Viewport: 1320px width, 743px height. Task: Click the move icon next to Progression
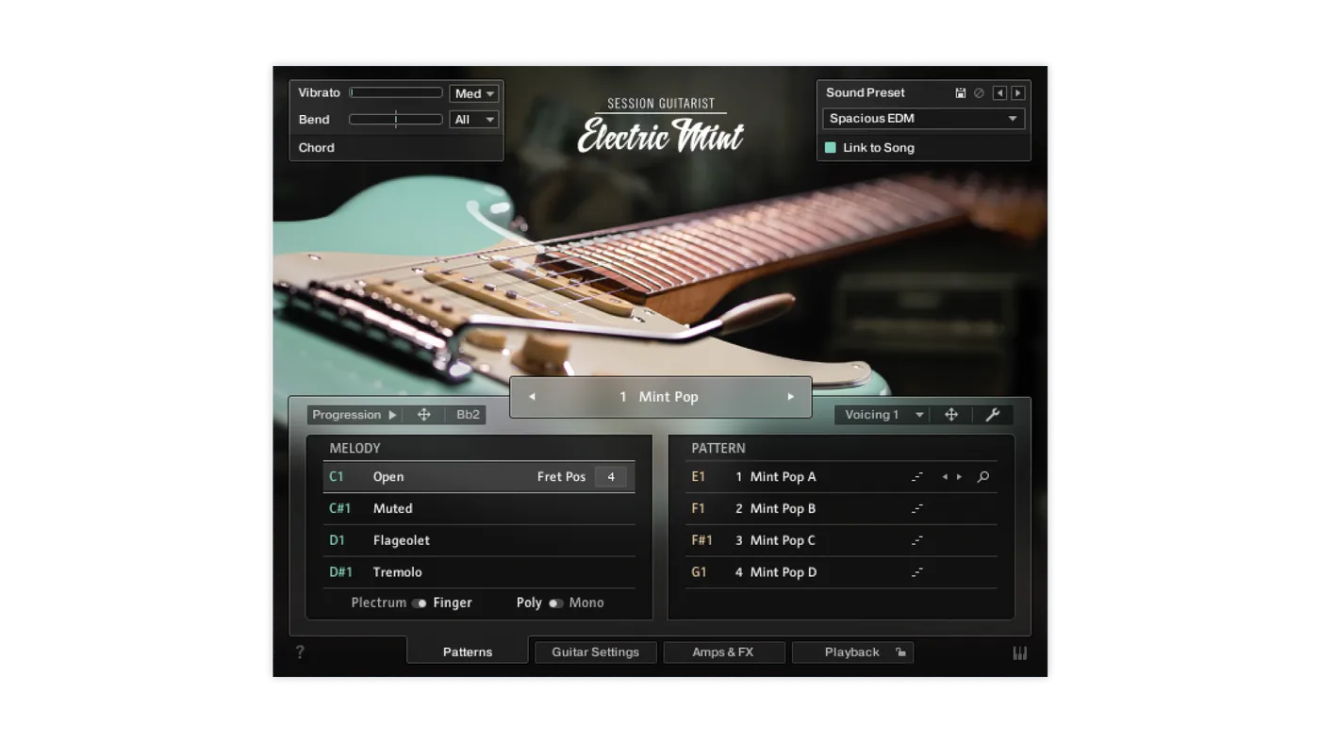(x=424, y=415)
